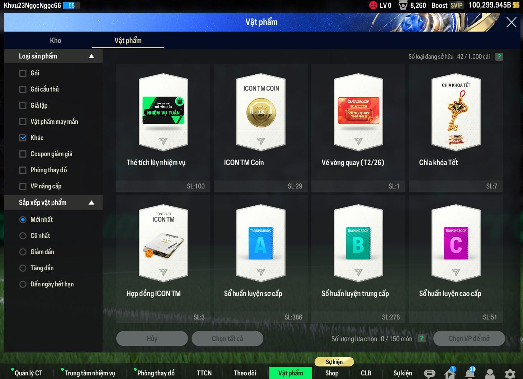Open the user profile icon
Viewport: 523px width, 379px height.
(490, 374)
